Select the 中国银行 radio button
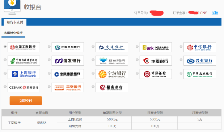The image size is (224, 132). [137, 73]
